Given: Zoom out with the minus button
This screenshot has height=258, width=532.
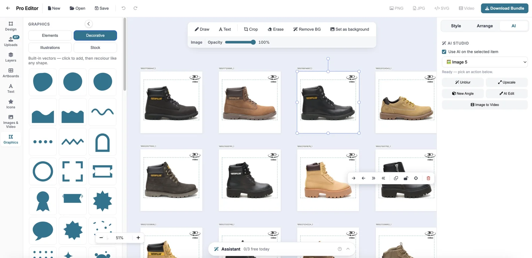Looking at the screenshot, I should [x=101, y=238].
